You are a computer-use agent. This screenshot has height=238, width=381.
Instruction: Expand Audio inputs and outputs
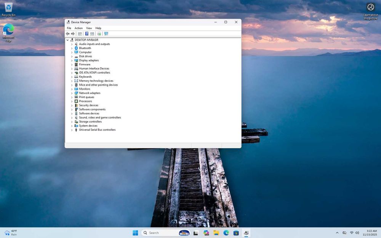pos(72,44)
